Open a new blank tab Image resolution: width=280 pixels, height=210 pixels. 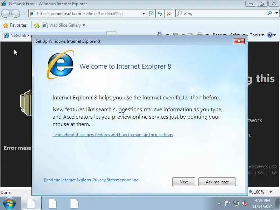tap(112, 34)
